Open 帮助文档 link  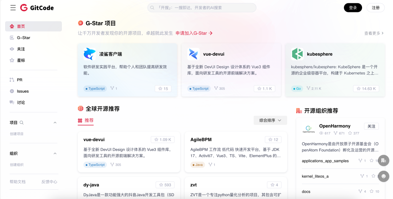tap(17, 182)
